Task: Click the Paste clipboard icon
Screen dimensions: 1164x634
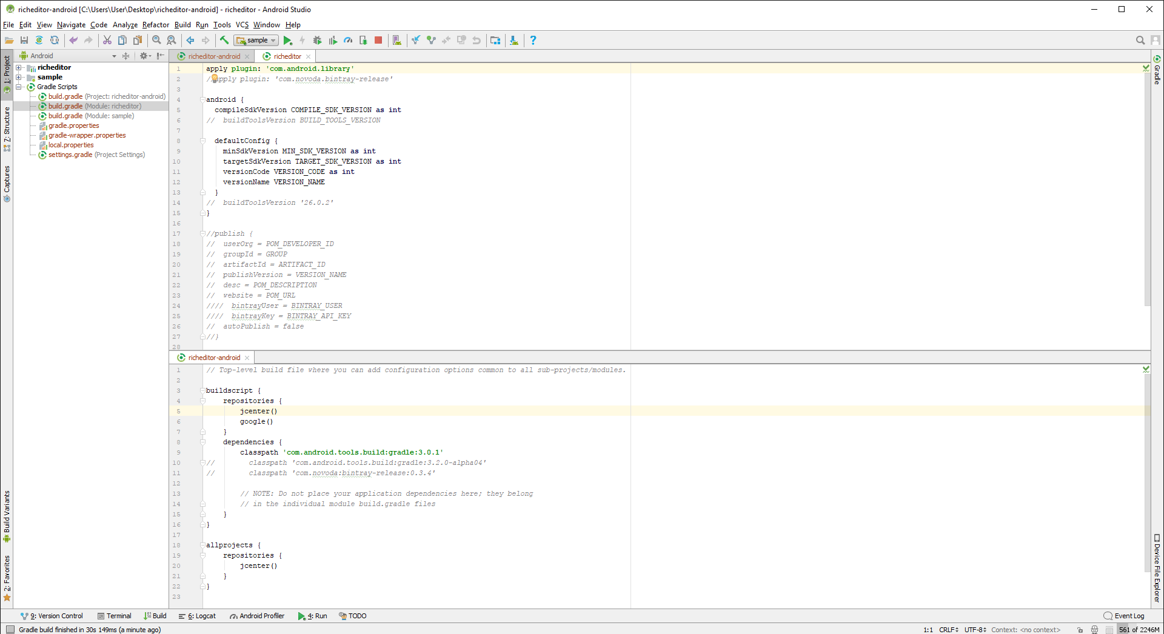Action: 138,40
